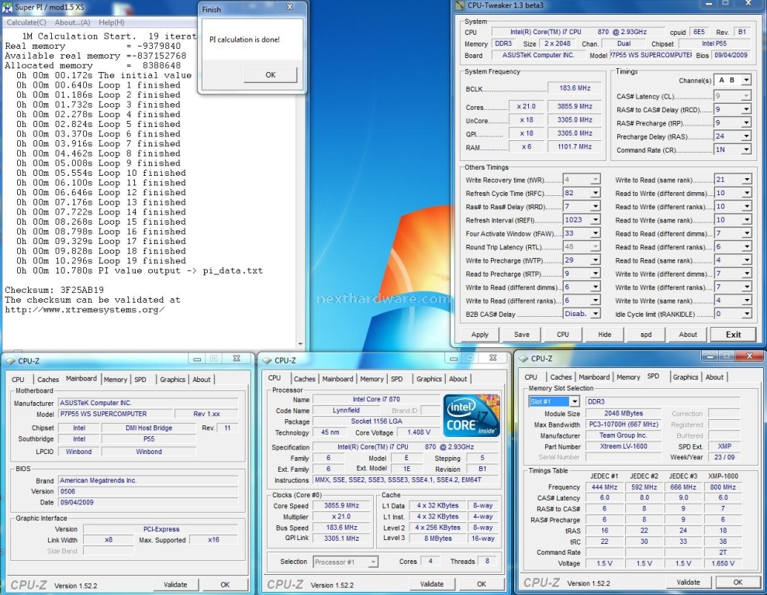Open Caches tab in the SPD CPU-Z window
Viewport: 767px width, 595px height.
click(x=561, y=377)
